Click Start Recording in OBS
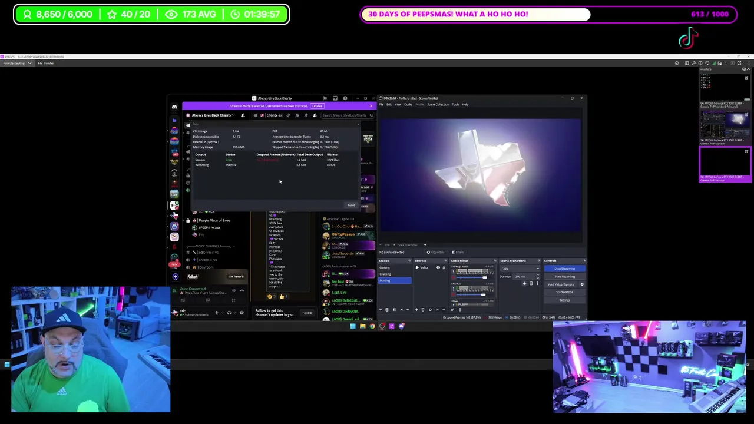 565,277
